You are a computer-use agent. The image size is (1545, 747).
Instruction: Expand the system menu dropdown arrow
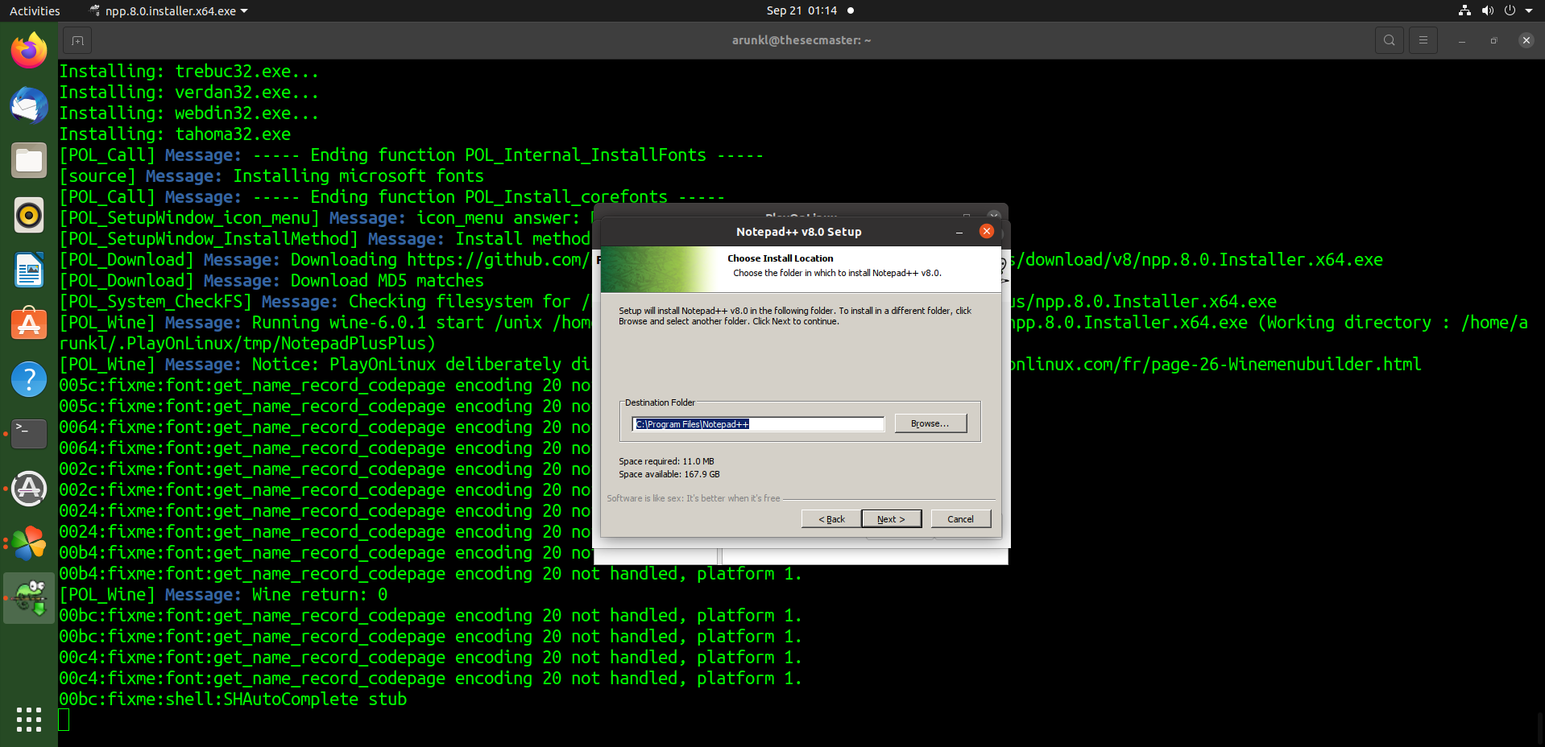[x=1528, y=11]
